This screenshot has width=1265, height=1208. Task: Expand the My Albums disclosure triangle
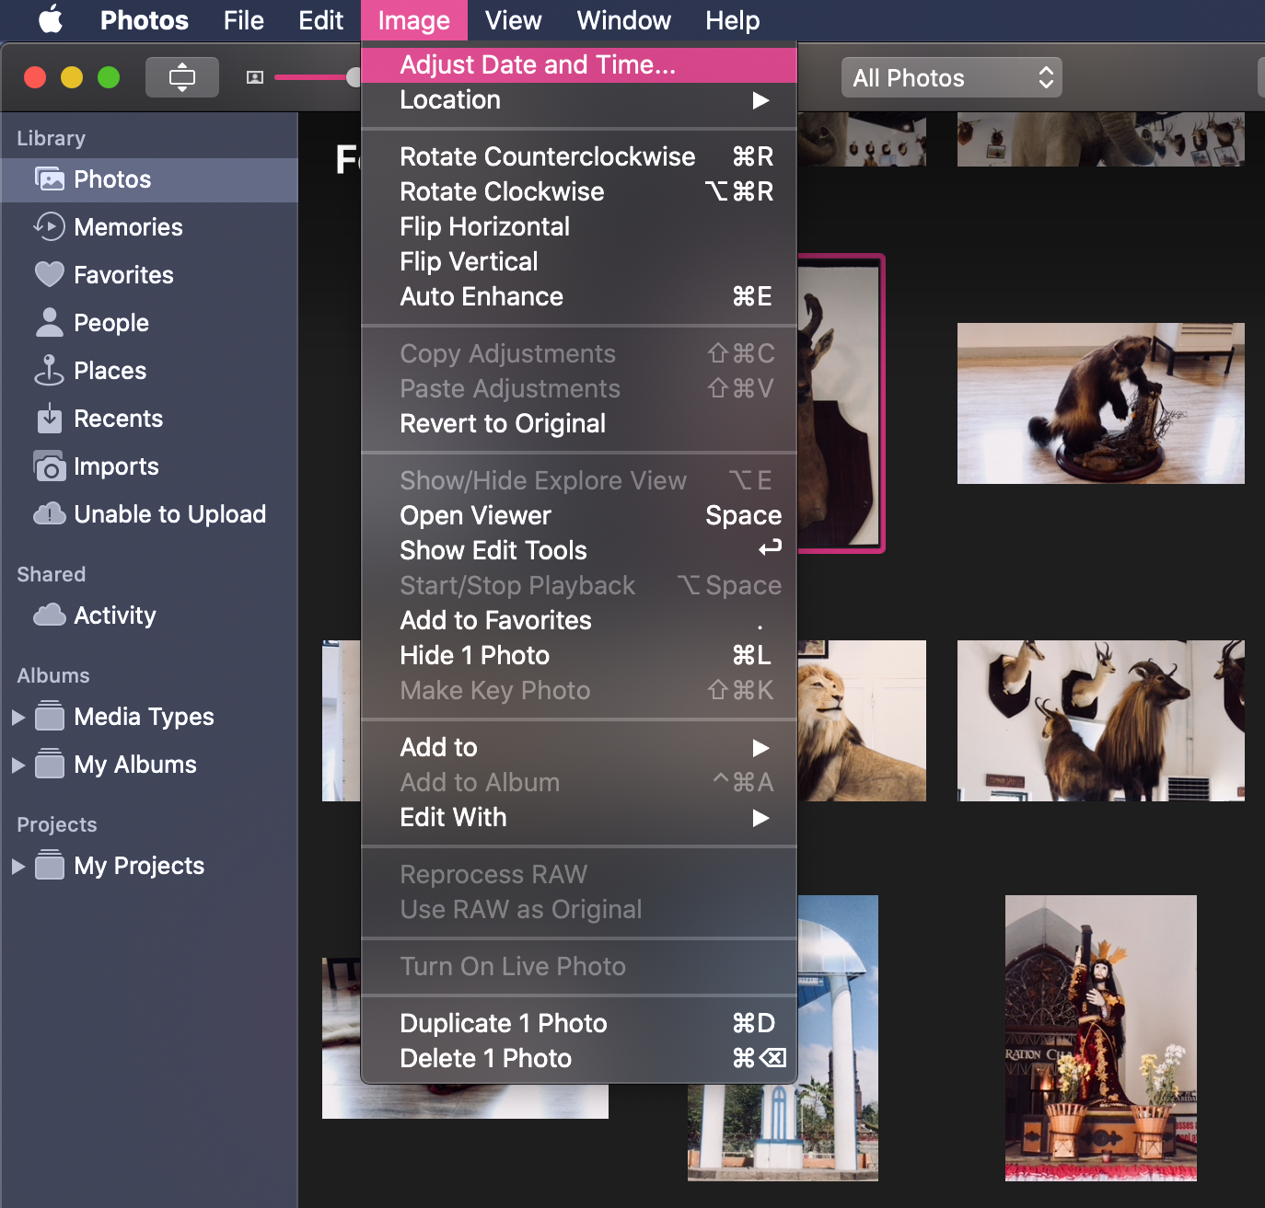[17, 765]
